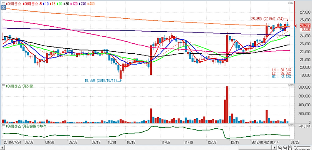The image size is (312, 150).
Task: Click the 11/05 date axis label
Action: pyautogui.click(x=165, y=143)
